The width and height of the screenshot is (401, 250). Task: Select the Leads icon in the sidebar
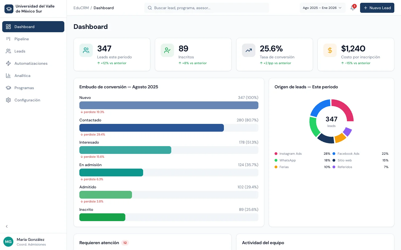point(9,51)
